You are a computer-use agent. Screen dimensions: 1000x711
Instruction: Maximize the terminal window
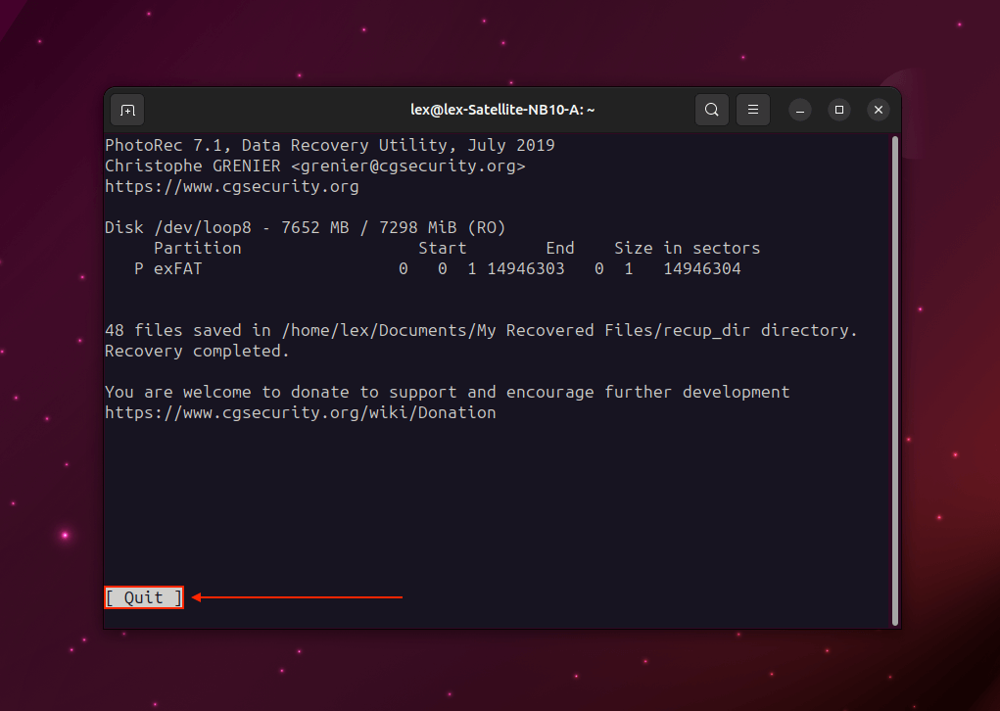click(839, 110)
